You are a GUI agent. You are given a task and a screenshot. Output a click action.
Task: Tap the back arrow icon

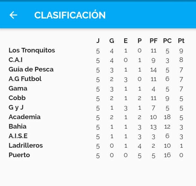13,15
